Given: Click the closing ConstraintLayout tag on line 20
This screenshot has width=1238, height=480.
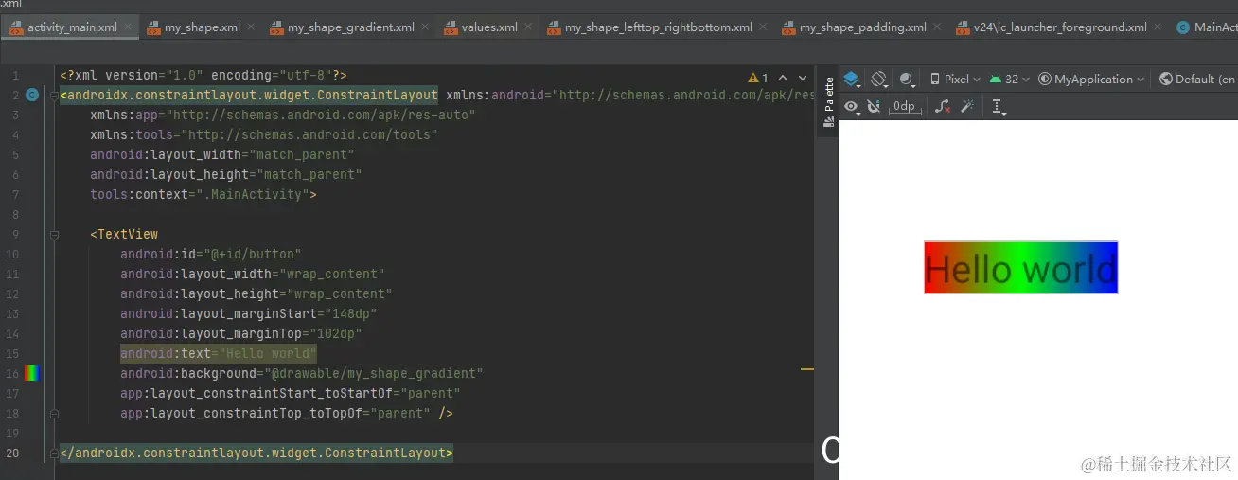Looking at the screenshot, I should (x=256, y=453).
